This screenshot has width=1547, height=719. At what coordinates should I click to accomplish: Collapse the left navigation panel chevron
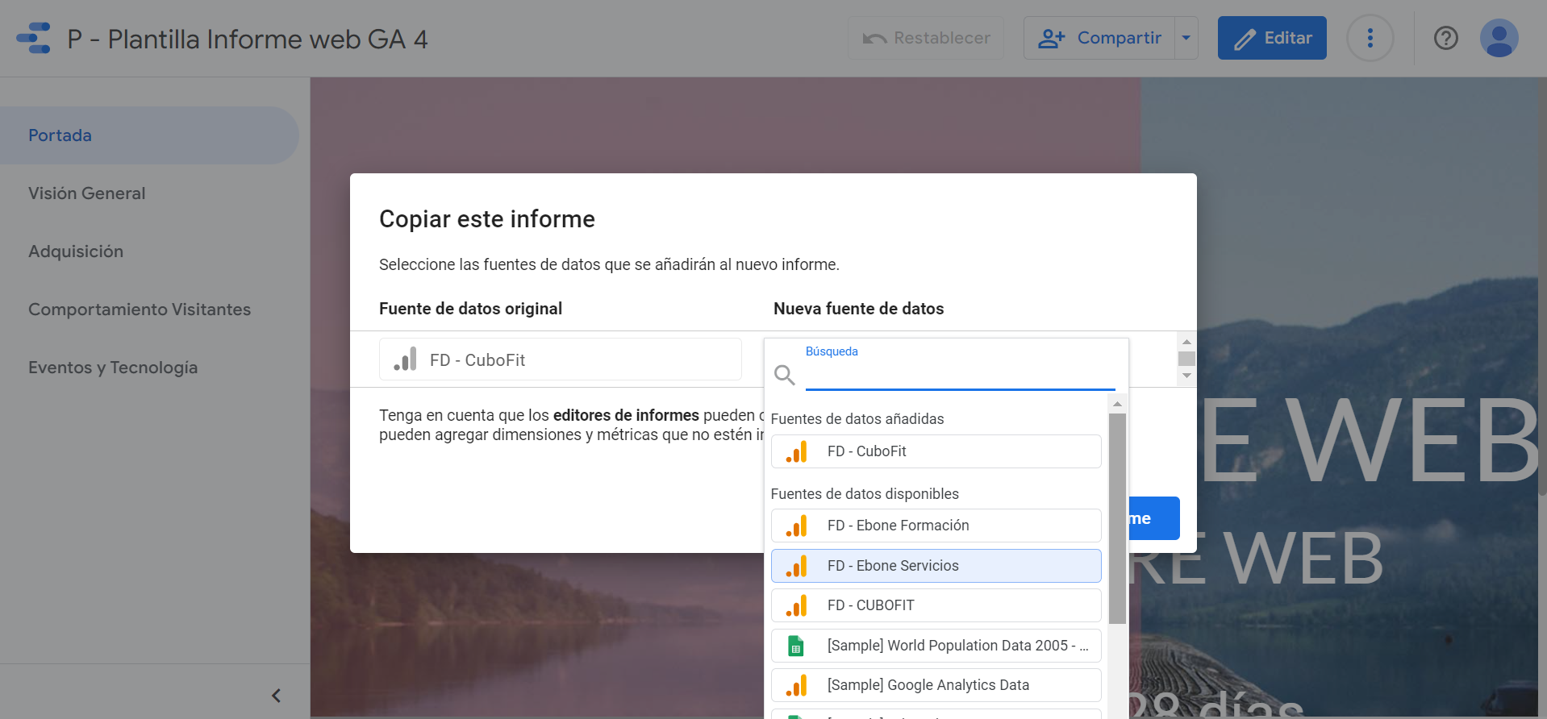276,696
